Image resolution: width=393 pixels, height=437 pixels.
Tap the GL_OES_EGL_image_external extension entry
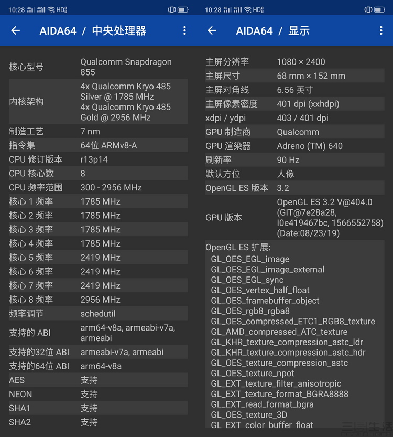pyautogui.click(x=267, y=269)
